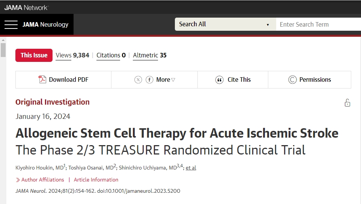Click the Permissions copyright icon

click(292, 79)
